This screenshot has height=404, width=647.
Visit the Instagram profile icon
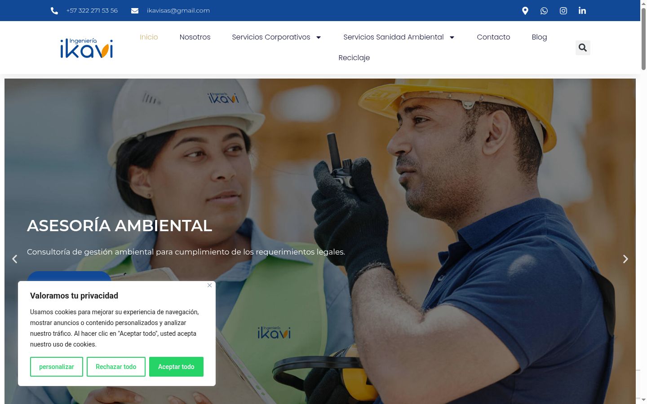point(563,11)
